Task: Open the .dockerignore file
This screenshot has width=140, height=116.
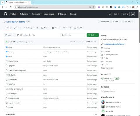Action: coord(13,61)
